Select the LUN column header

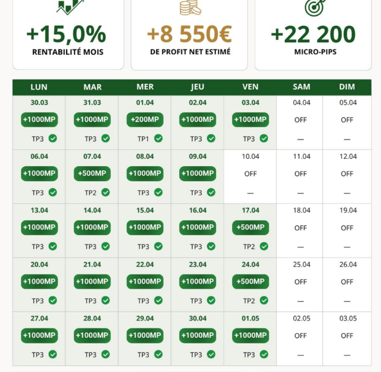pos(39,87)
